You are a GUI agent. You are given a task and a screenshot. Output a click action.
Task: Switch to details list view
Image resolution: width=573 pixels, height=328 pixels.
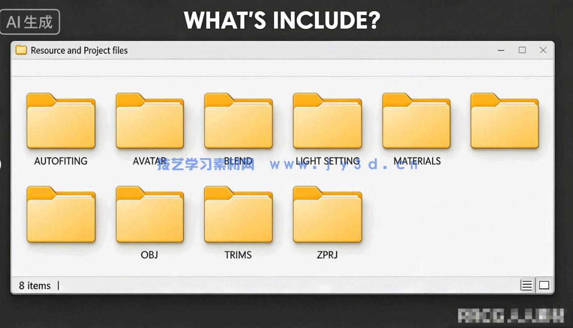[x=526, y=286]
